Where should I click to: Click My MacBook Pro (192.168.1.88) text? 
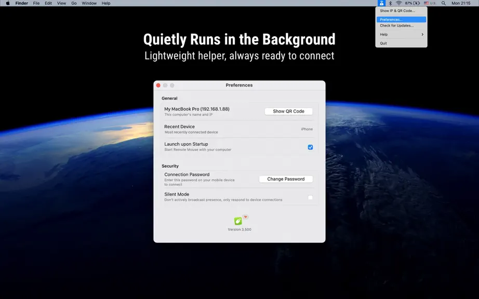(x=197, y=109)
